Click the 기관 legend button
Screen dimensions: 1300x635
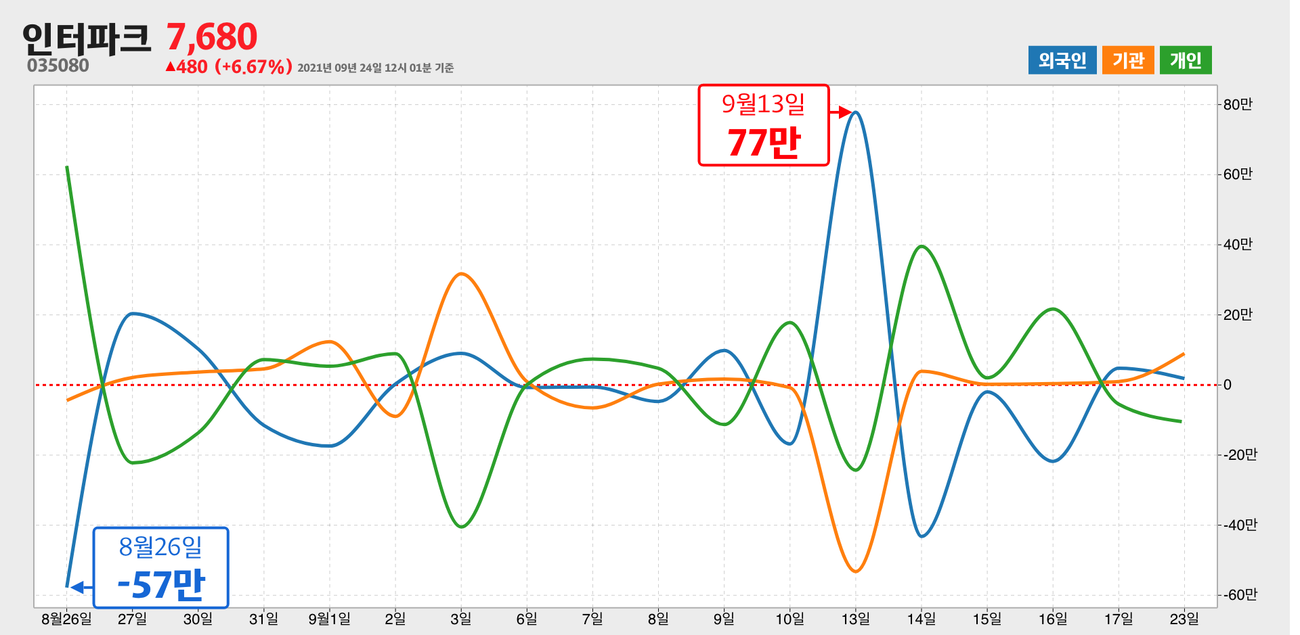point(1127,60)
